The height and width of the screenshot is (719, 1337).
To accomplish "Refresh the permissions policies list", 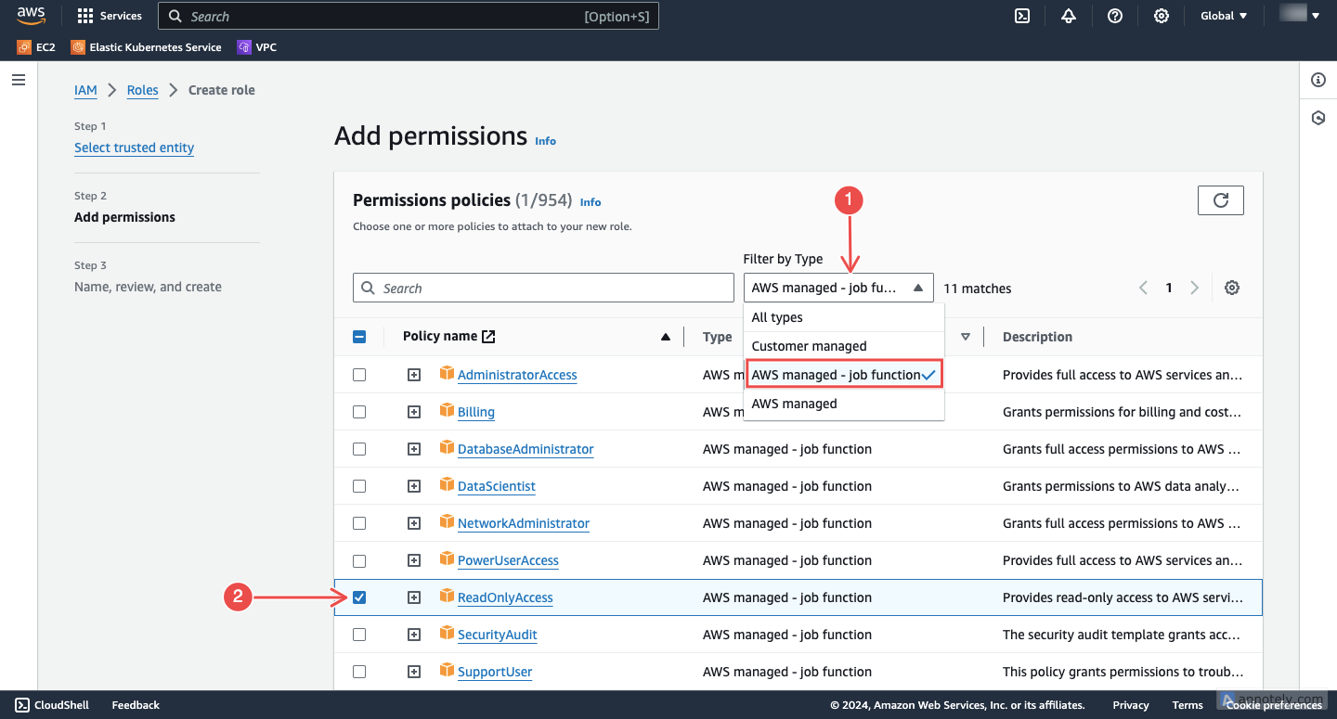I will pyautogui.click(x=1220, y=199).
